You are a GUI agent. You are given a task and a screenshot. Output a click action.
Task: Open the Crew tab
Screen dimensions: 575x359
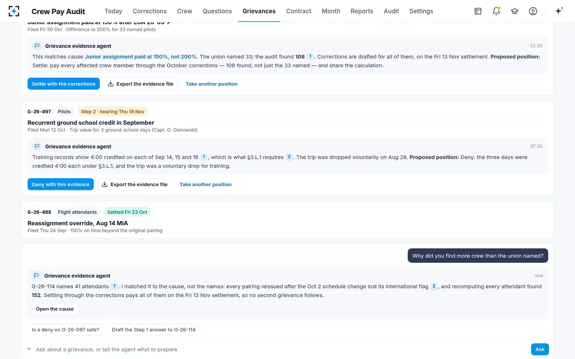184,11
